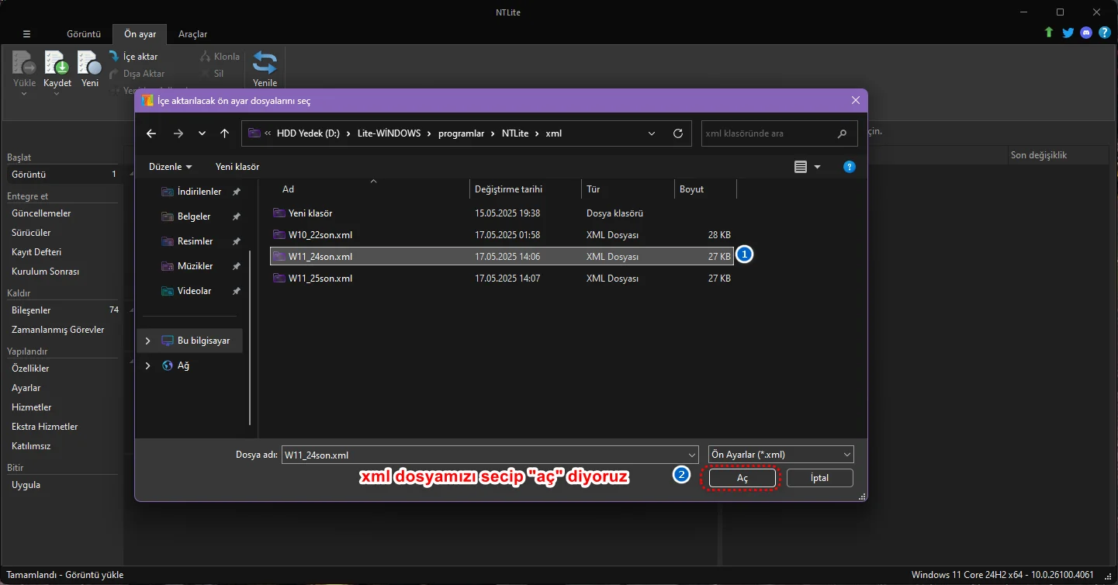
Task: Open recent locations dropdown arrow
Action: 202,133
